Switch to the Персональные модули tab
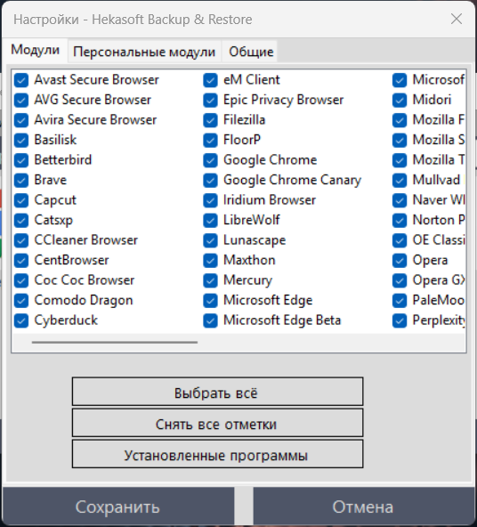The image size is (477, 527). [x=144, y=52]
